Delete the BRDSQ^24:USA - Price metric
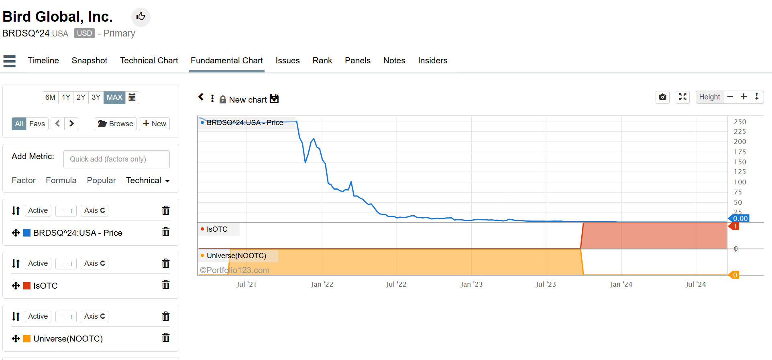Image resolution: width=772 pixels, height=360 pixels. tap(165, 232)
